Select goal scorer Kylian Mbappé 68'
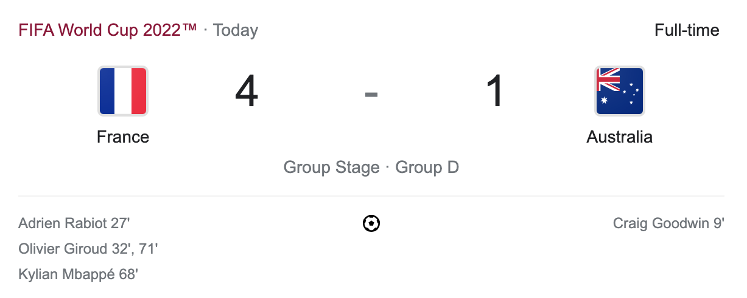The image size is (747, 298). point(78,274)
